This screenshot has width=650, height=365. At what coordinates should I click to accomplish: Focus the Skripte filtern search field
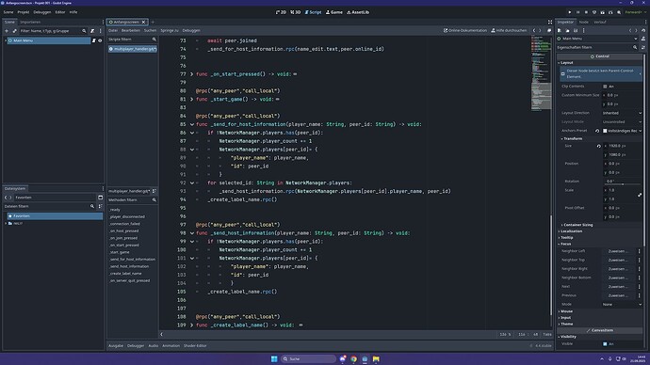[x=132, y=40]
